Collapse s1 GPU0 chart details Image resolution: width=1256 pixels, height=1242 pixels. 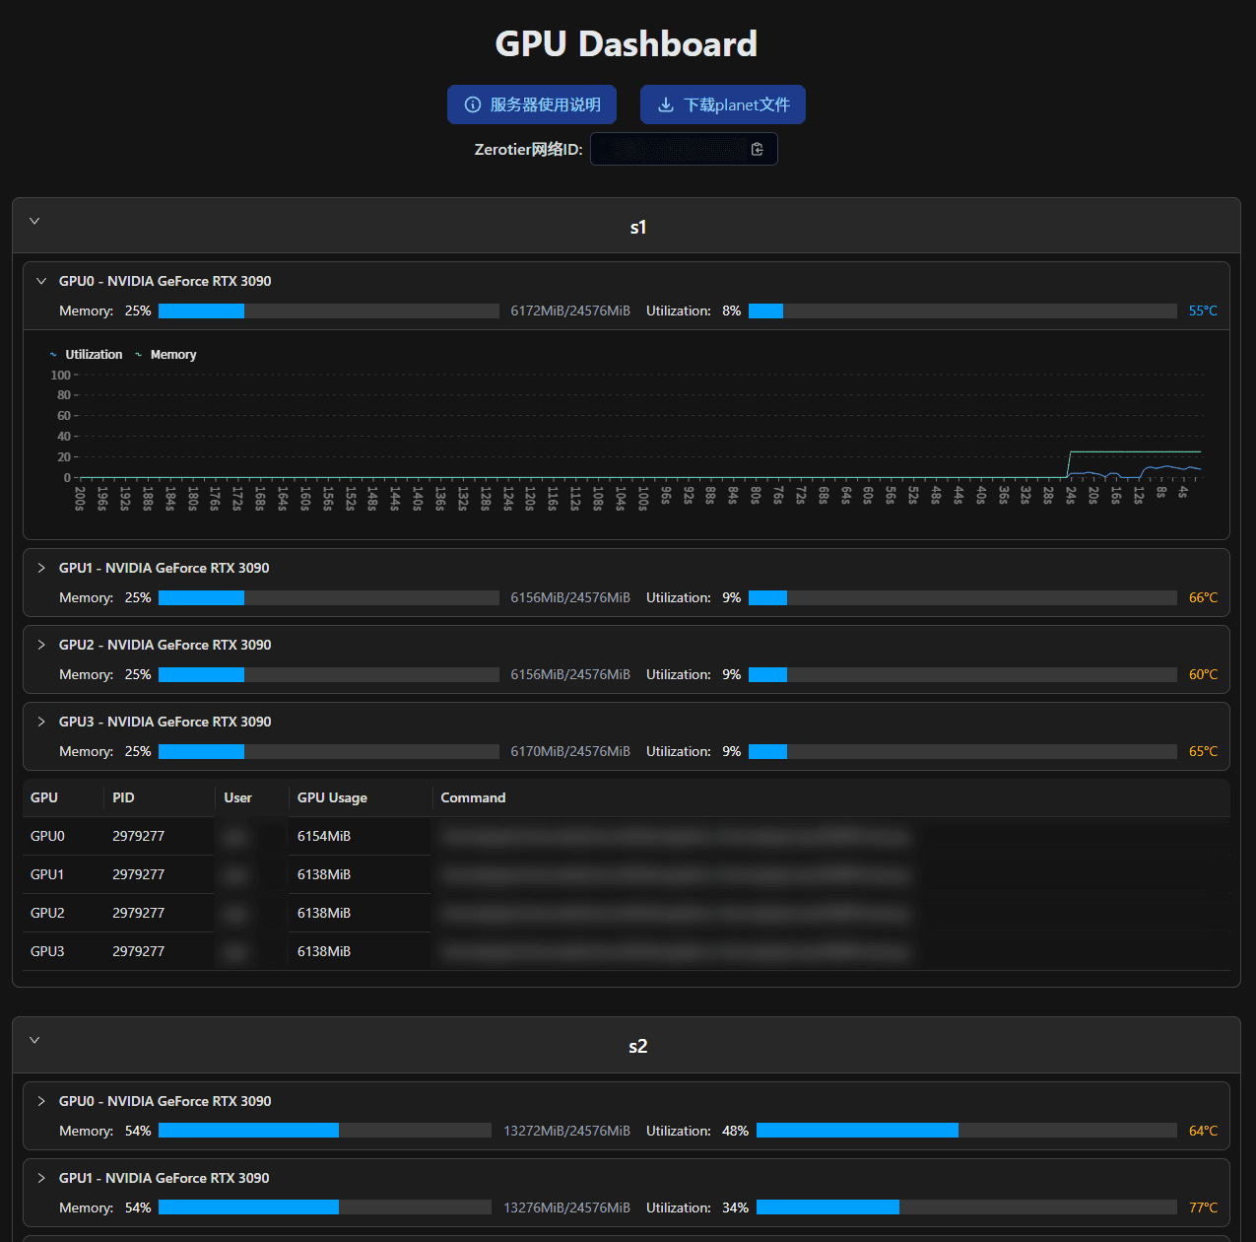click(x=41, y=281)
